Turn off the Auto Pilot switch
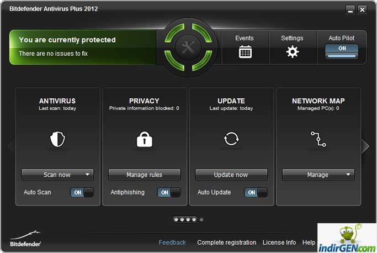 (342, 51)
